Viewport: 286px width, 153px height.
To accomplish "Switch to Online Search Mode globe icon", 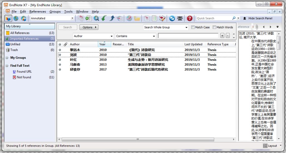I will coord(16,18).
